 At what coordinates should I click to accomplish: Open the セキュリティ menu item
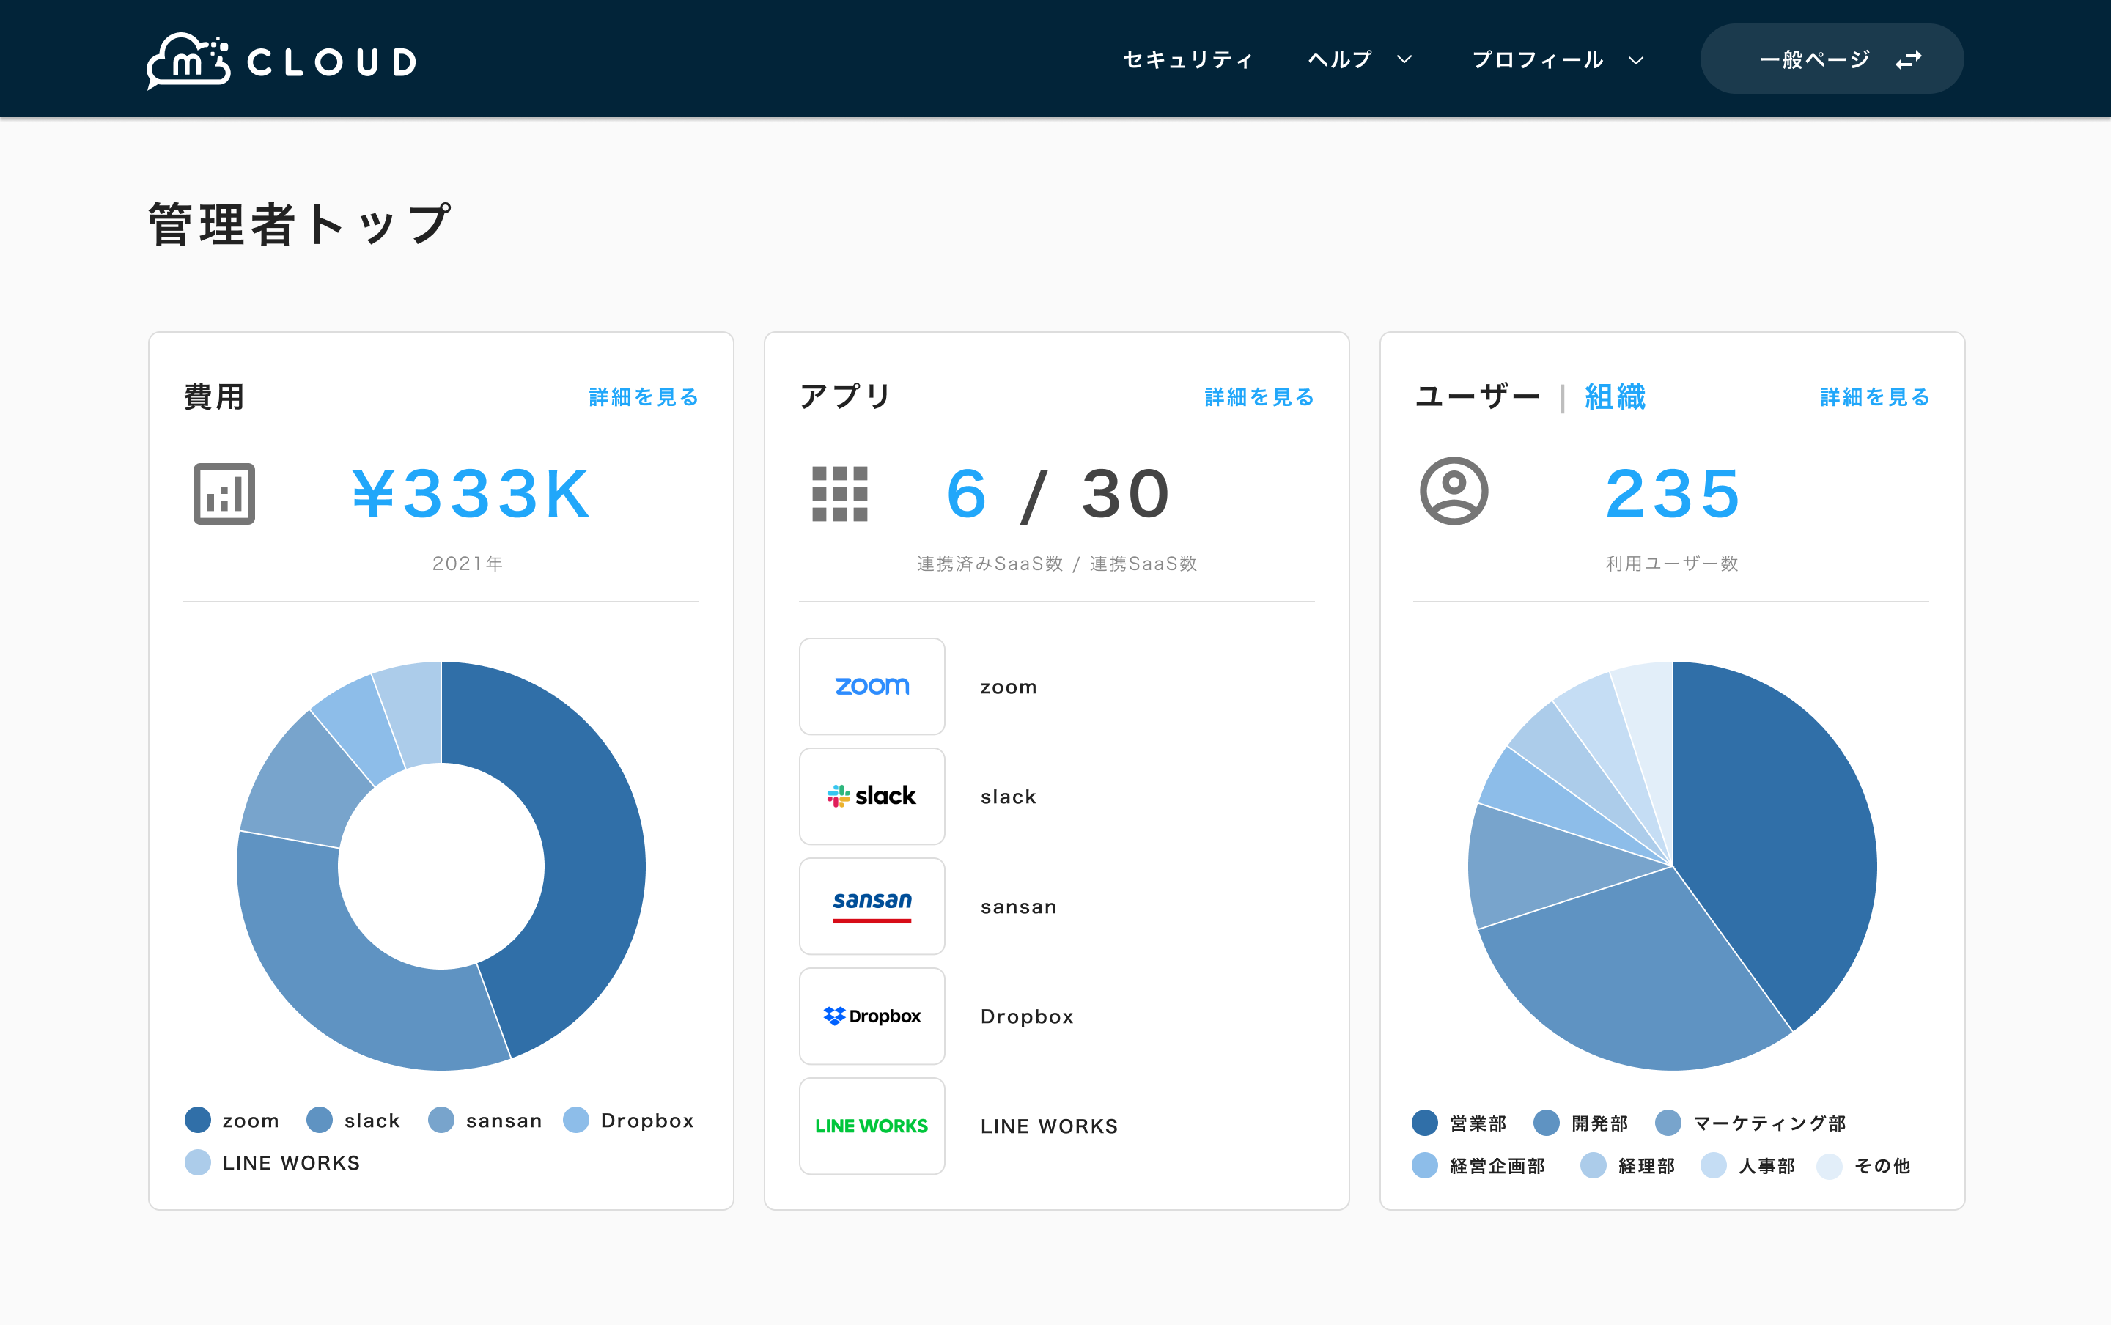coord(1188,59)
